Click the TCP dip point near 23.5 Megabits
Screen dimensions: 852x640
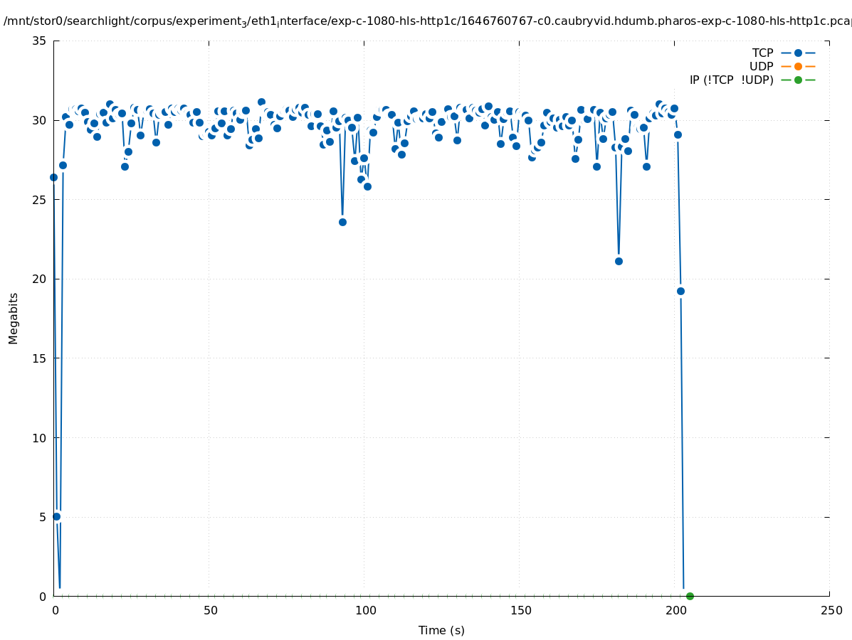[x=342, y=222]
